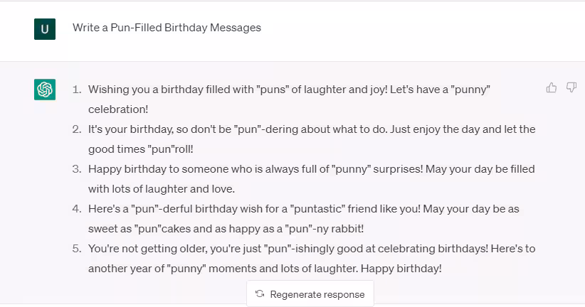585x307 pixels.
Task: Click the circular arrows regenerate icon
Action: (260, 294)
